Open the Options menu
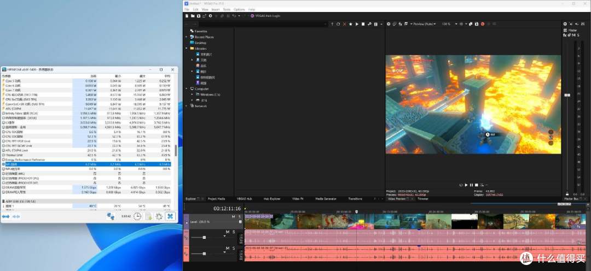Viewport: 591px width, 271px height. coord(239,9)
